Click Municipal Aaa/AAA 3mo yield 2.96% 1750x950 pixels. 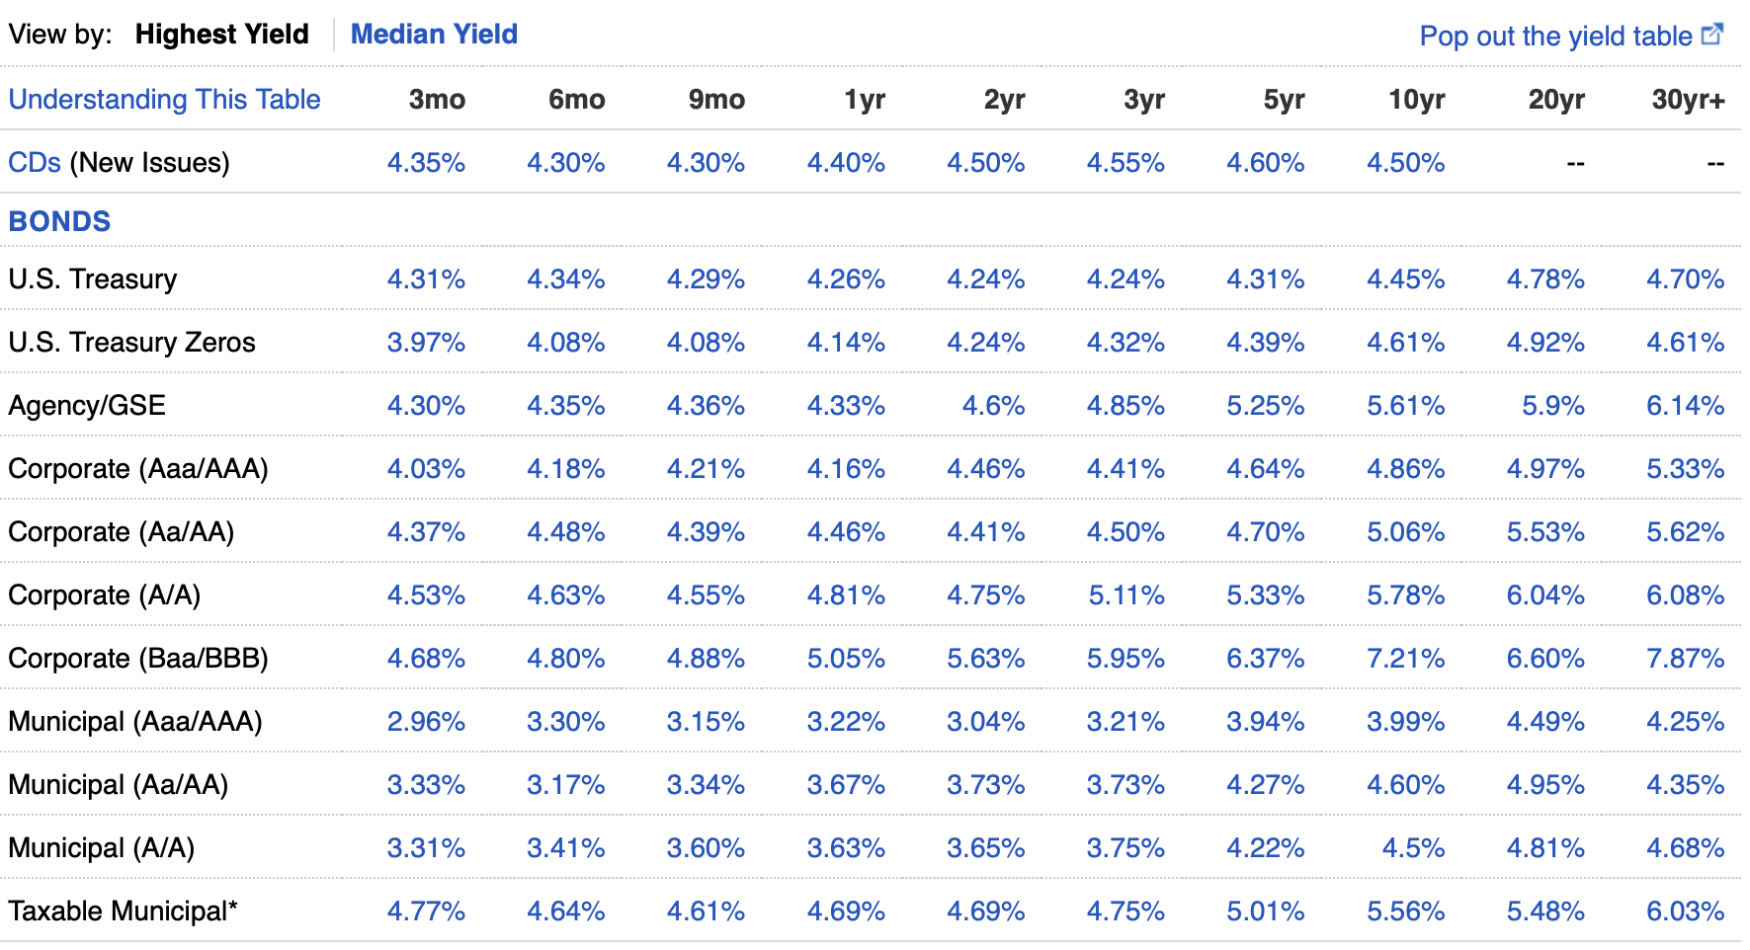426,722
